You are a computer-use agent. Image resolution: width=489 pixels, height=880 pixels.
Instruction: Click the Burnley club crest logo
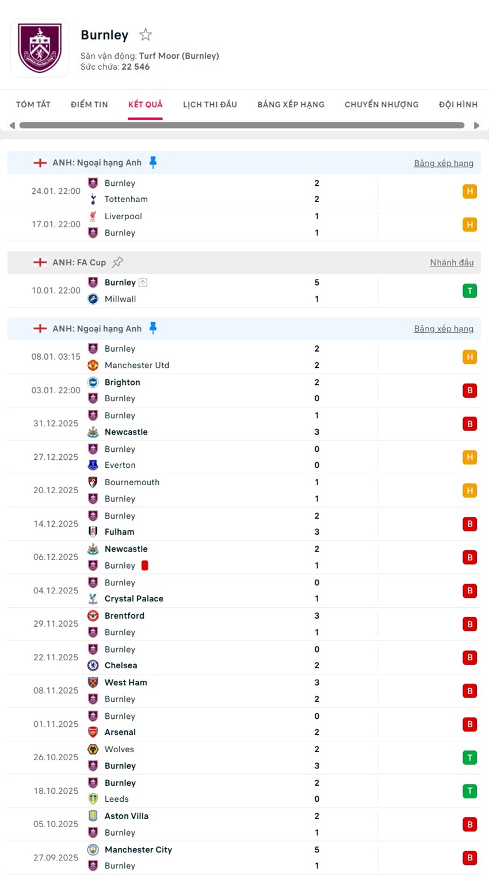click(40, 48)
